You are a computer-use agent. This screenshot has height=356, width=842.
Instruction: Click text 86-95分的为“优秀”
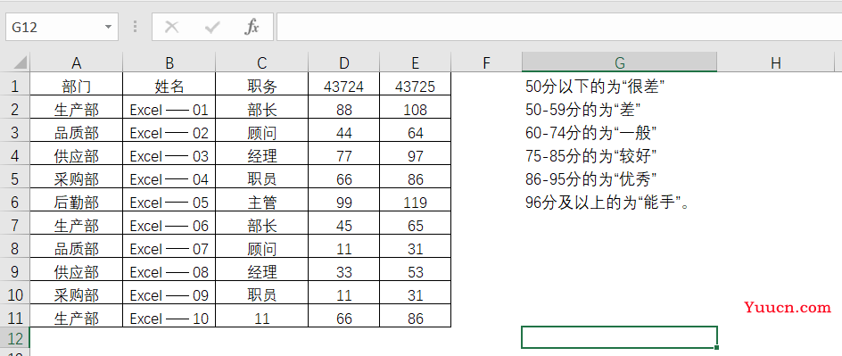click(591, 178)
